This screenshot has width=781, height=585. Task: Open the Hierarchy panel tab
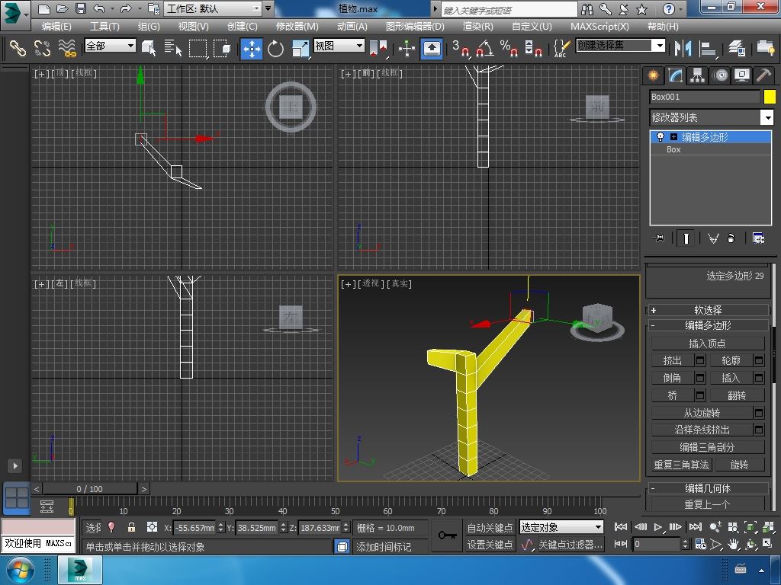pos(697,75)
